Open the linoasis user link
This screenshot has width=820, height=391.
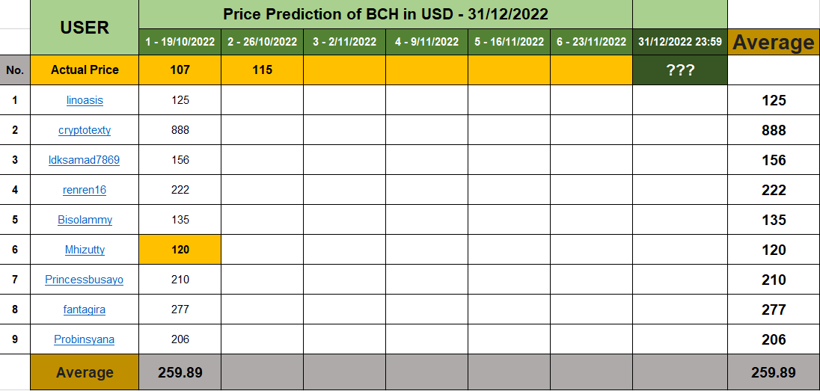[x=85, y=100]
